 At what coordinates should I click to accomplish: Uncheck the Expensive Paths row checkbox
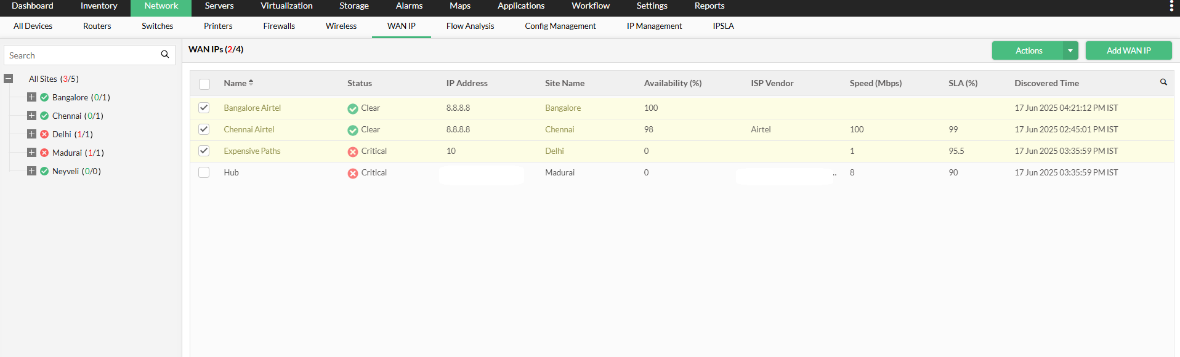[204, 151]
